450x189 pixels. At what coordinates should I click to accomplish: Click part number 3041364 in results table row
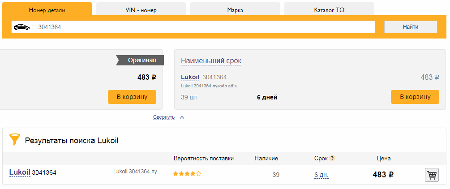[44, 172]
